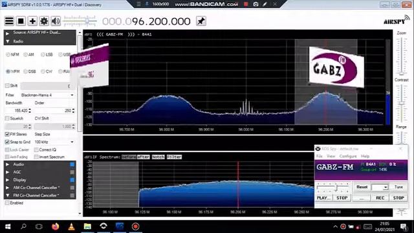Expand the AM Co-Channel Canceller panel
Screen dimensions: 414x233
click(7, 188)
